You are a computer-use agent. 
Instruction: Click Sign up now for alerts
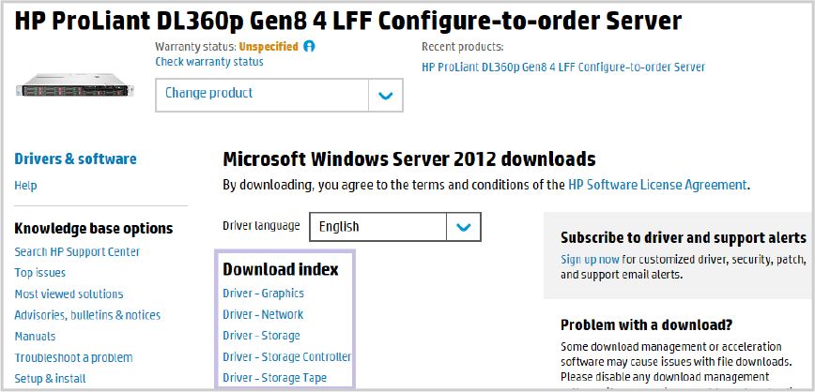point(590,259)
